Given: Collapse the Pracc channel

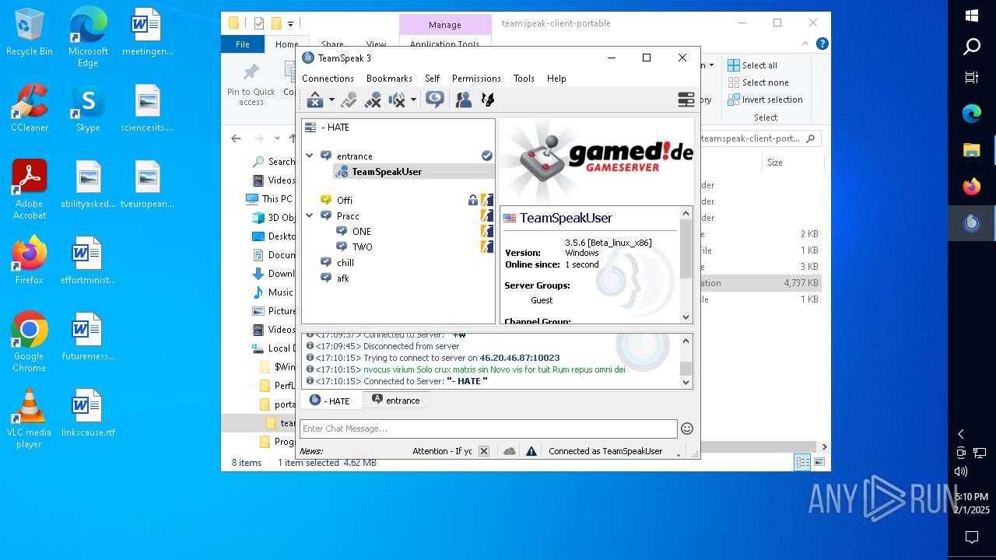Looking at the screenshot, I should pyautogui.click(x=310, y=215).
